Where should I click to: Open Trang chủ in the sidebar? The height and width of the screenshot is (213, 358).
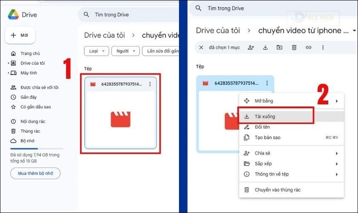(30, 53)
